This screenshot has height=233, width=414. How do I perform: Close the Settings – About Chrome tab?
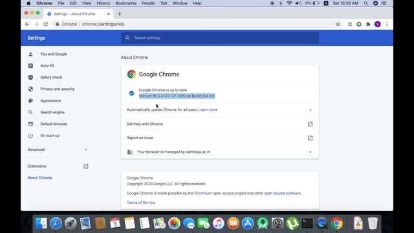[x=109, y=14]
